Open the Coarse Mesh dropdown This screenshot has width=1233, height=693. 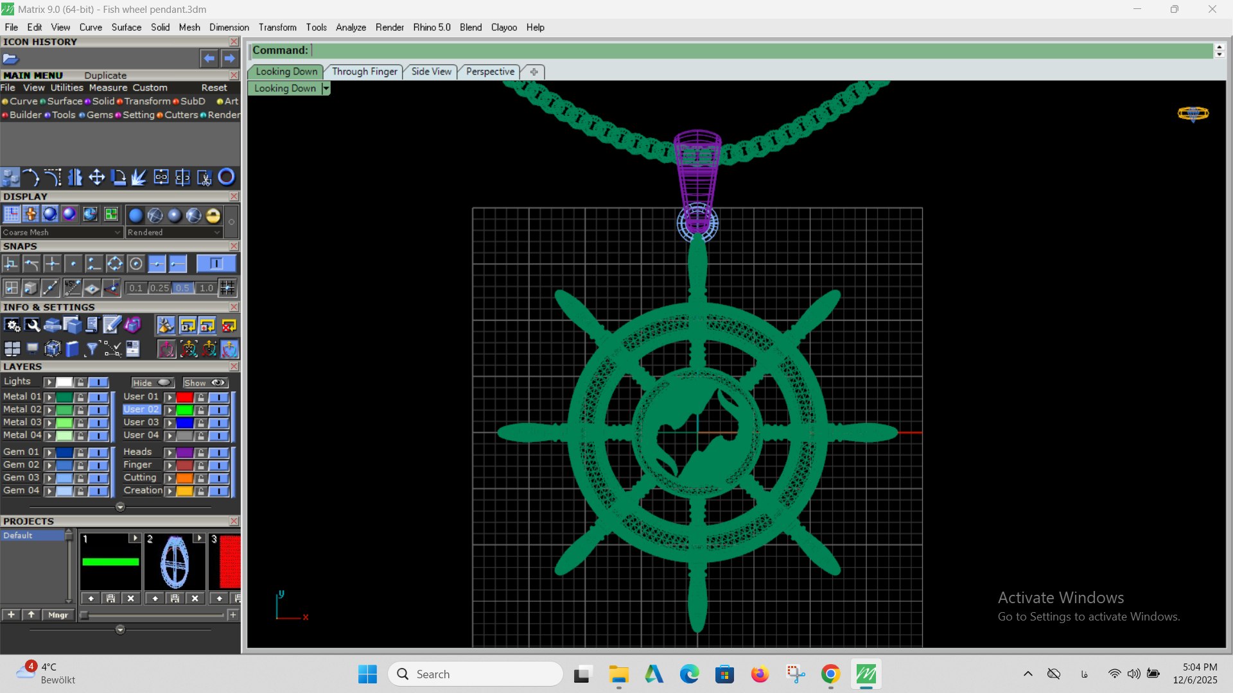62,232
